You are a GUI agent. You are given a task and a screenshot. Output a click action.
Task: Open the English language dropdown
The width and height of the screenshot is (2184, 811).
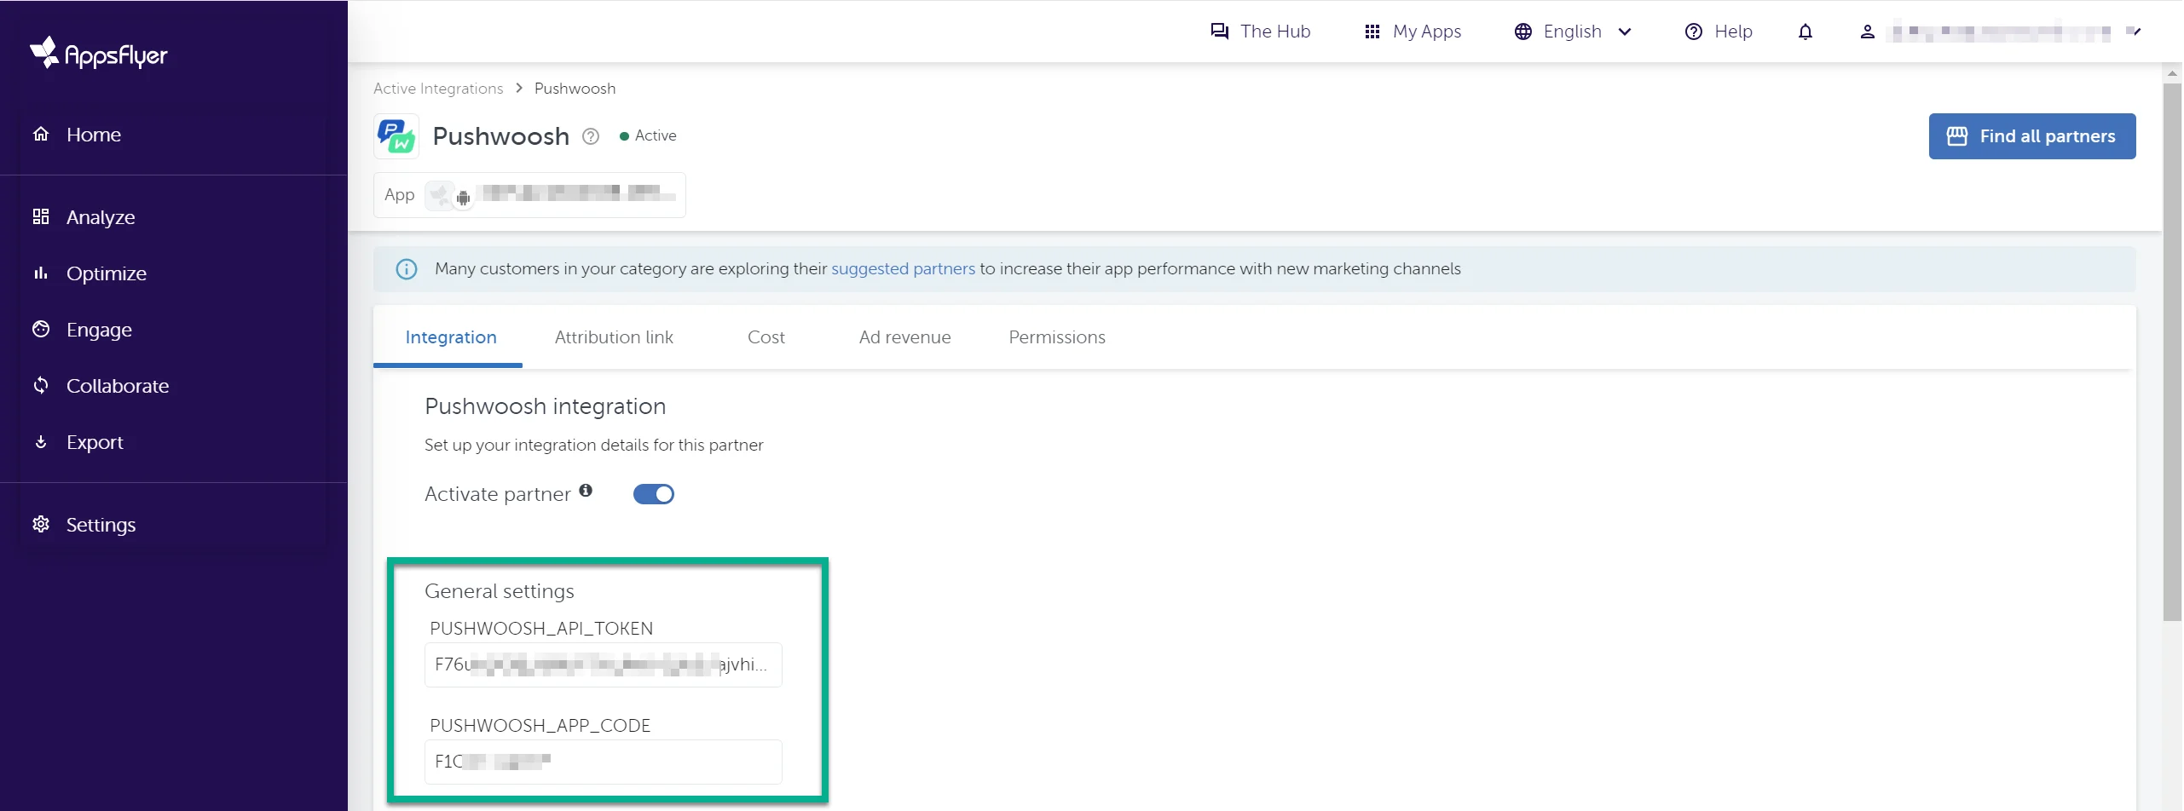point(1573,31)
